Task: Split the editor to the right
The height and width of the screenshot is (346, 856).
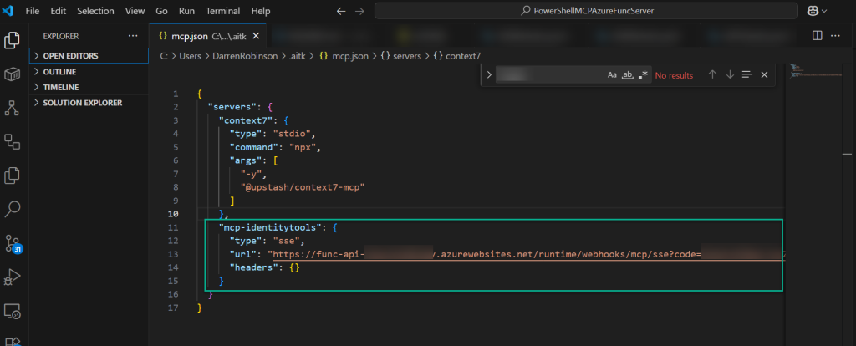Action: (x=817, y=36)
